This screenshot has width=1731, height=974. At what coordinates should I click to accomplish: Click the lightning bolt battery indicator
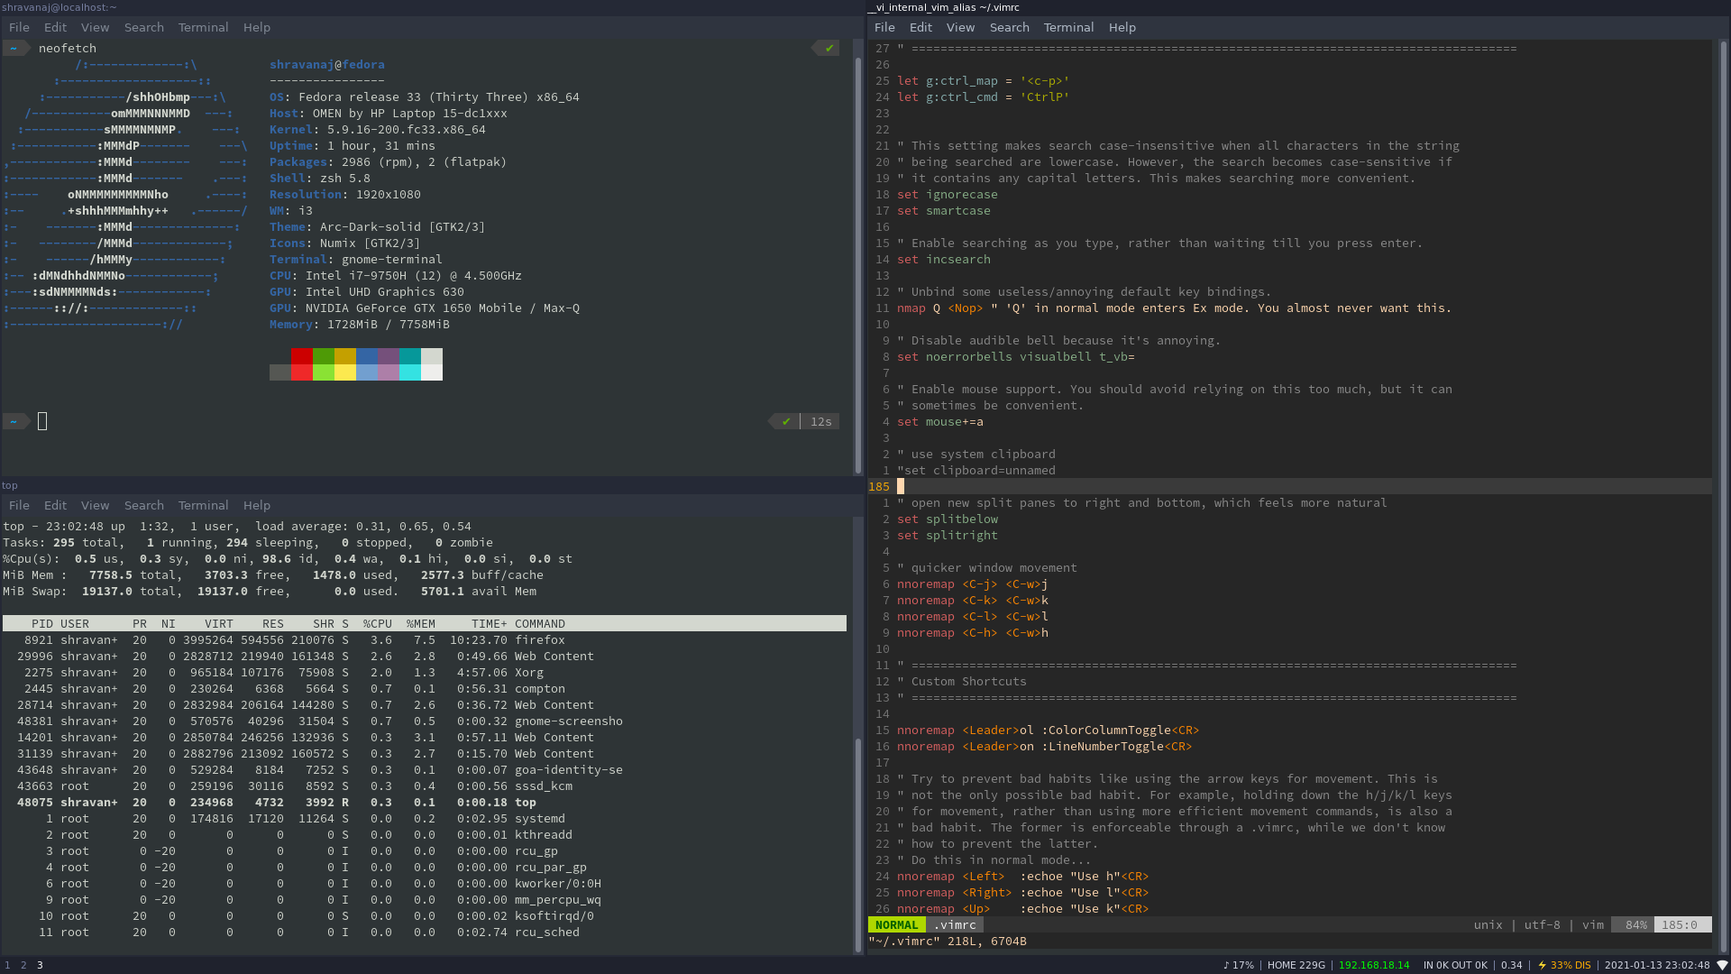1564,965
